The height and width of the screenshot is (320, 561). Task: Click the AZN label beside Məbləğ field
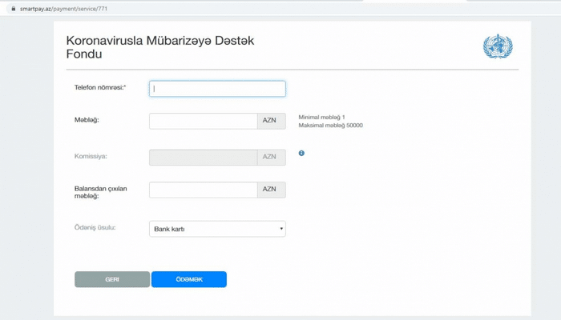[x=271, y=121]
